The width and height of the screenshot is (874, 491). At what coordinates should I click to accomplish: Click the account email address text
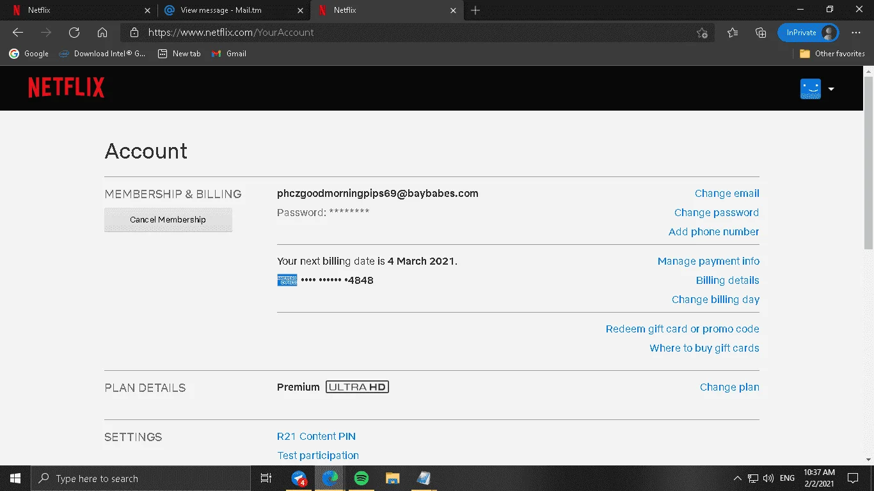(x=377, y=193)
